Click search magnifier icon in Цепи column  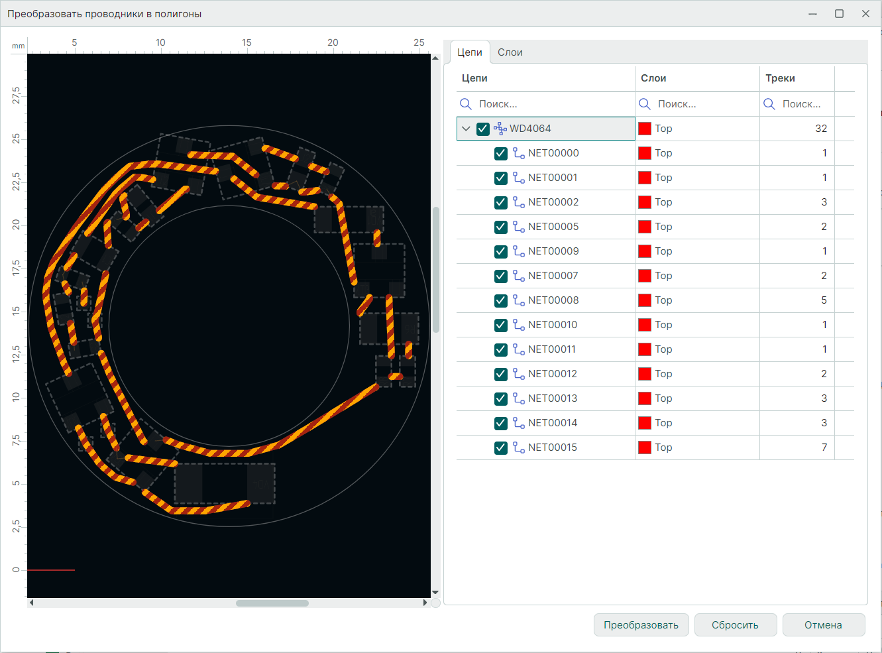(466, 104)
